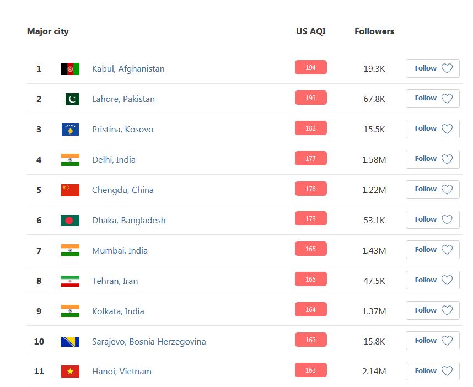Click the Afghanistan flag icon
The width and height of the screenshot is (473, 387).
(70, 69)
